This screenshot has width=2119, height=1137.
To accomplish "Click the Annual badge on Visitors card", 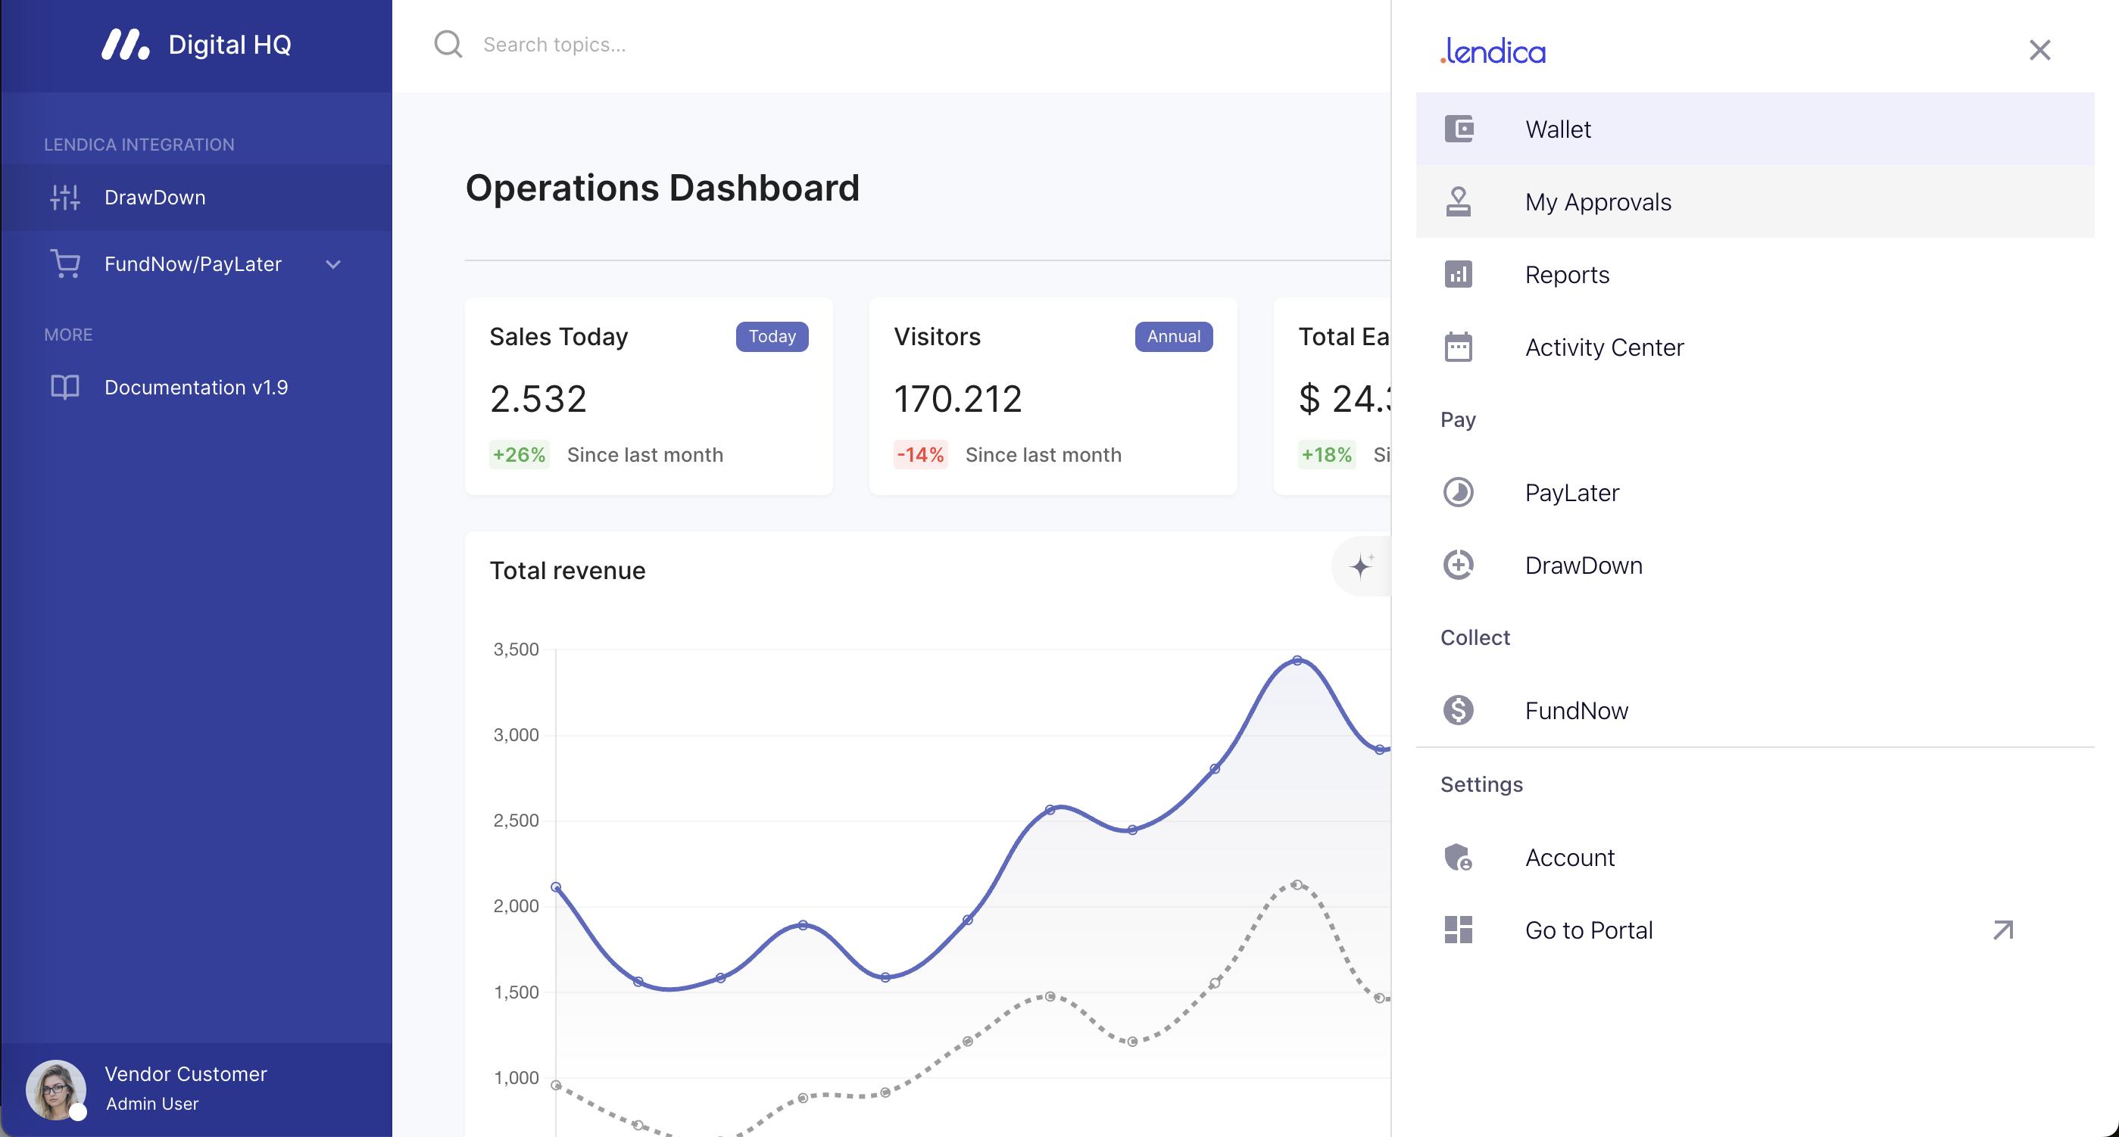I will (1173, 336).
